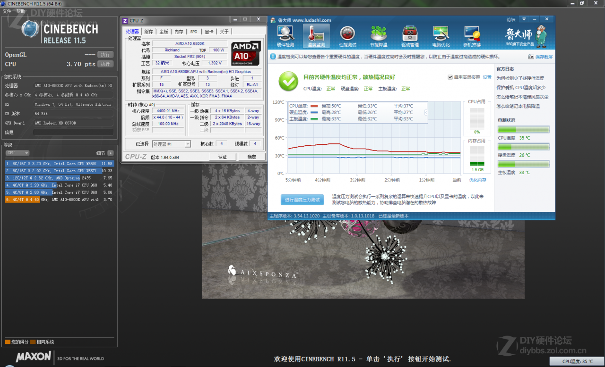Image resolution: width=605 pixels, height=367 pixels.
Task: Select the 温度监测 temperature monitor icon
Action: coord(316,36)
